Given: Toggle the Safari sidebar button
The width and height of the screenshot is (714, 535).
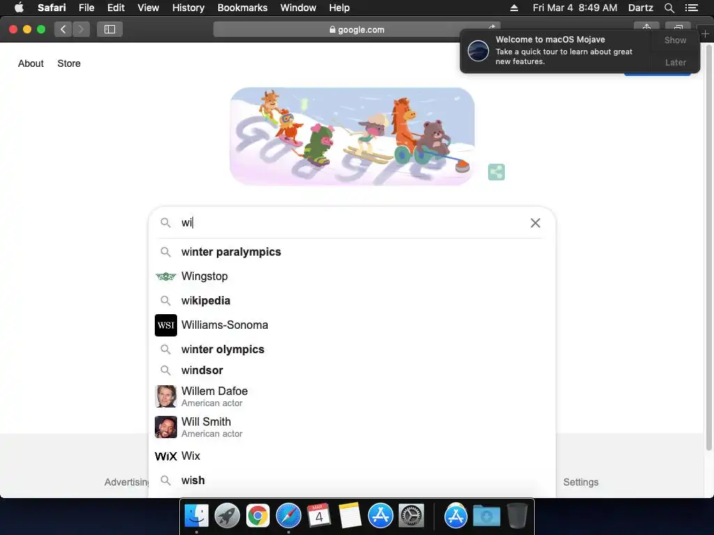Looking at the screenshot, I should tap(109, 29).
